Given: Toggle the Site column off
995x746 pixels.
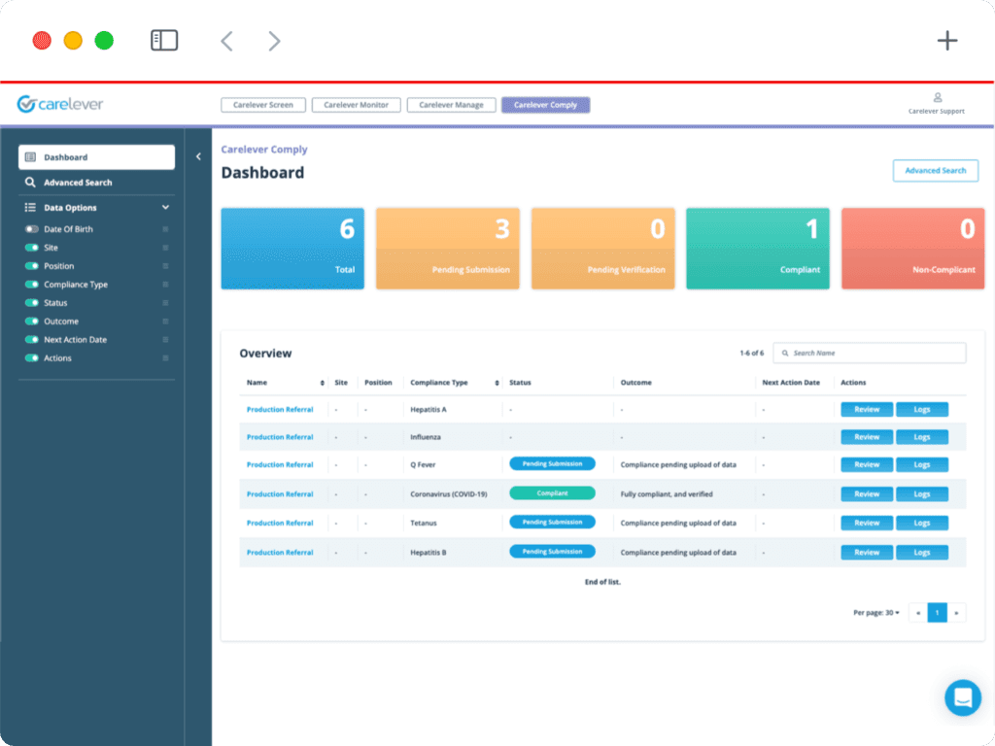Looking at the screenshot, I should 32,248.
